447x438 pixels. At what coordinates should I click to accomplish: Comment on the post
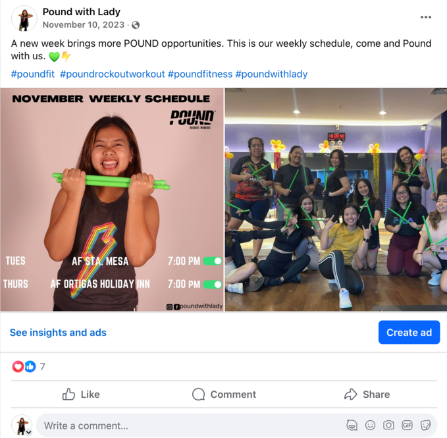point(224,395)
